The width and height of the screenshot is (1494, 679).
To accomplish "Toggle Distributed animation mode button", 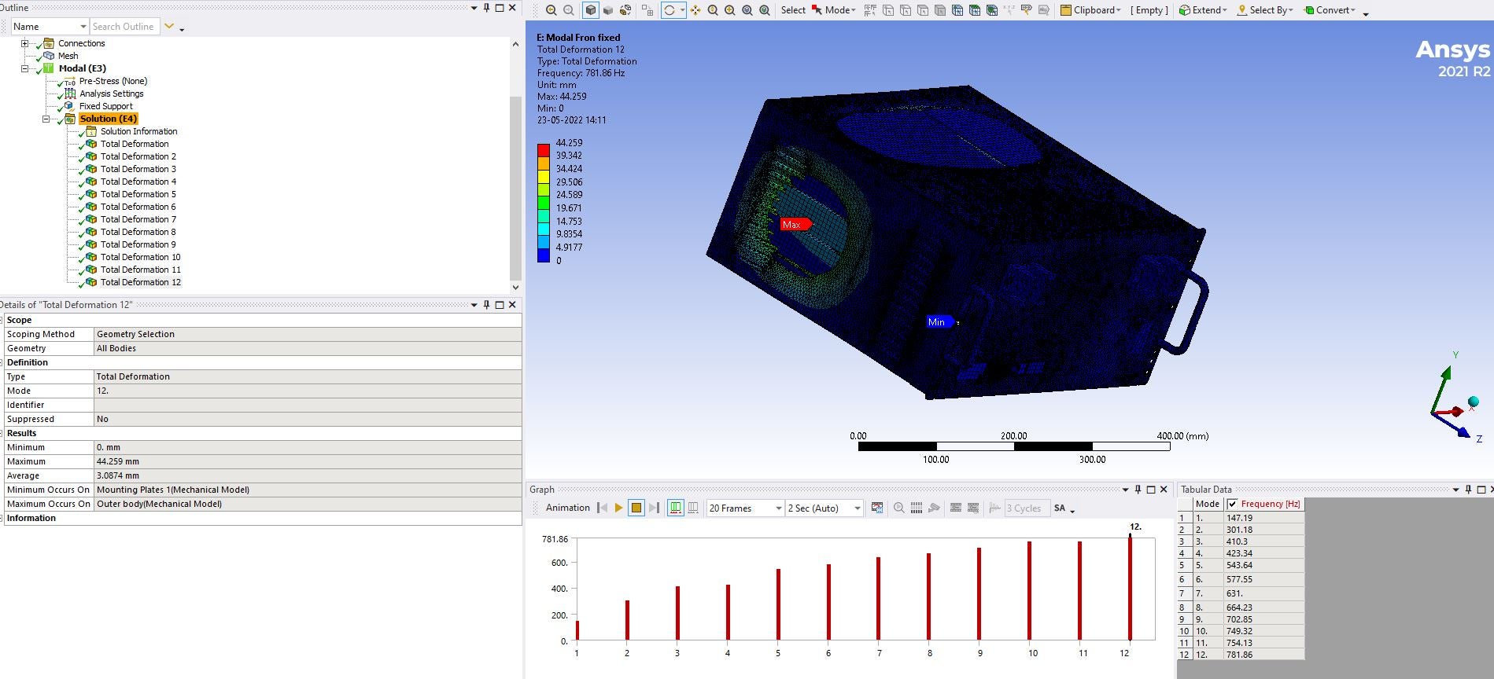I will click(676, 508).
